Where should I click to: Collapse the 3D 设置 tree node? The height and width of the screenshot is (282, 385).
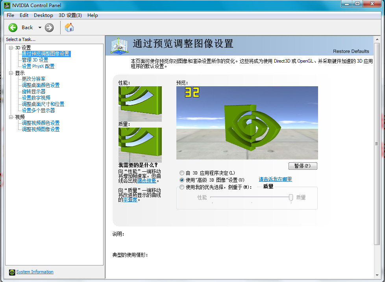[x=11, y=48]
